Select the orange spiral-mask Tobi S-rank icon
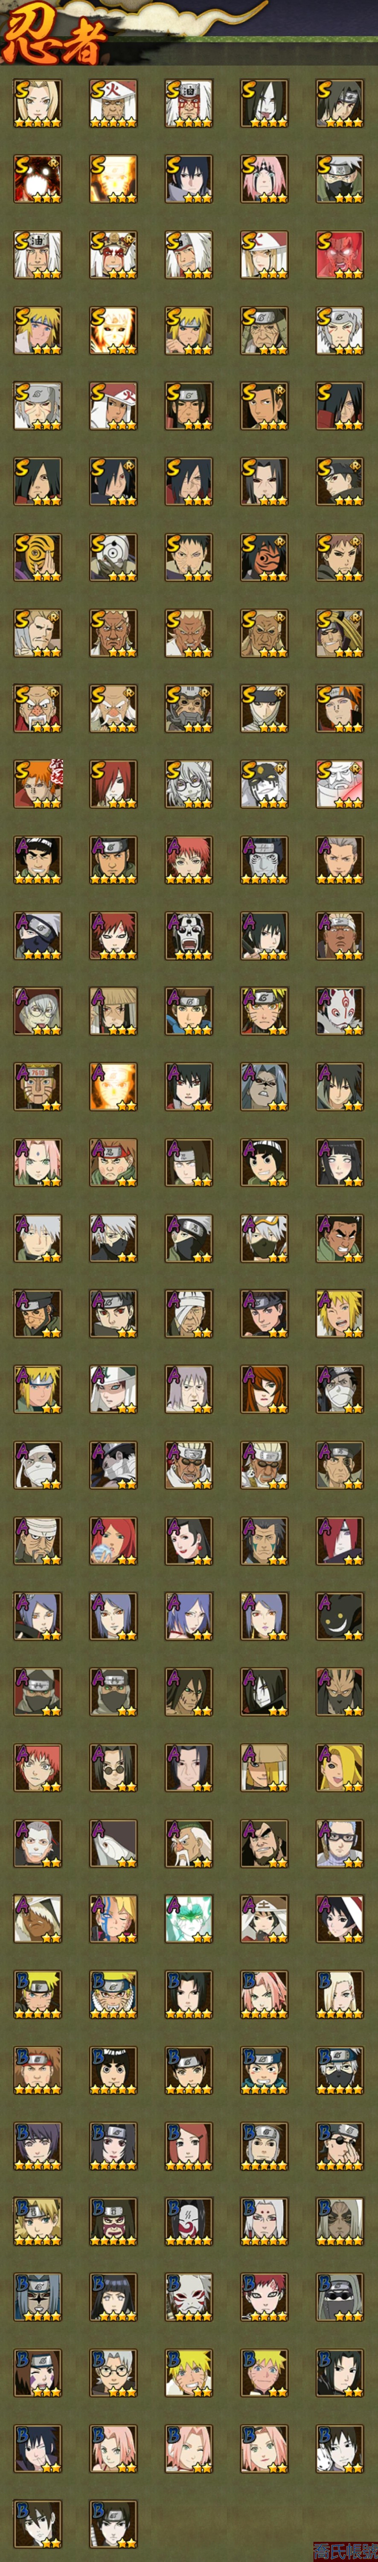Viewport: 378px width, 2562px height. [x=37, y=557]
